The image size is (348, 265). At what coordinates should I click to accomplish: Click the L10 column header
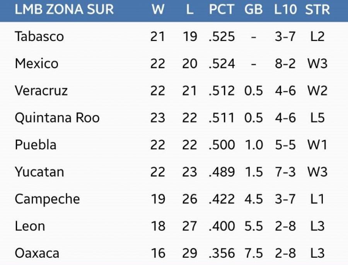285,9
